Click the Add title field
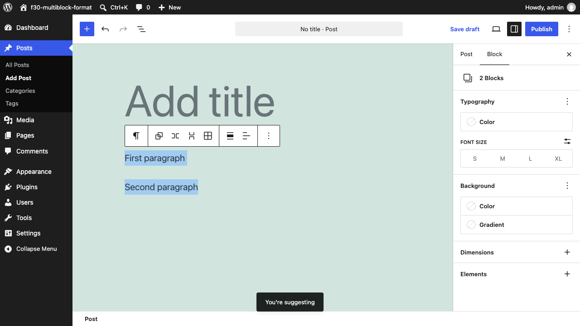 pyautogui.click(x=263, y=101)
